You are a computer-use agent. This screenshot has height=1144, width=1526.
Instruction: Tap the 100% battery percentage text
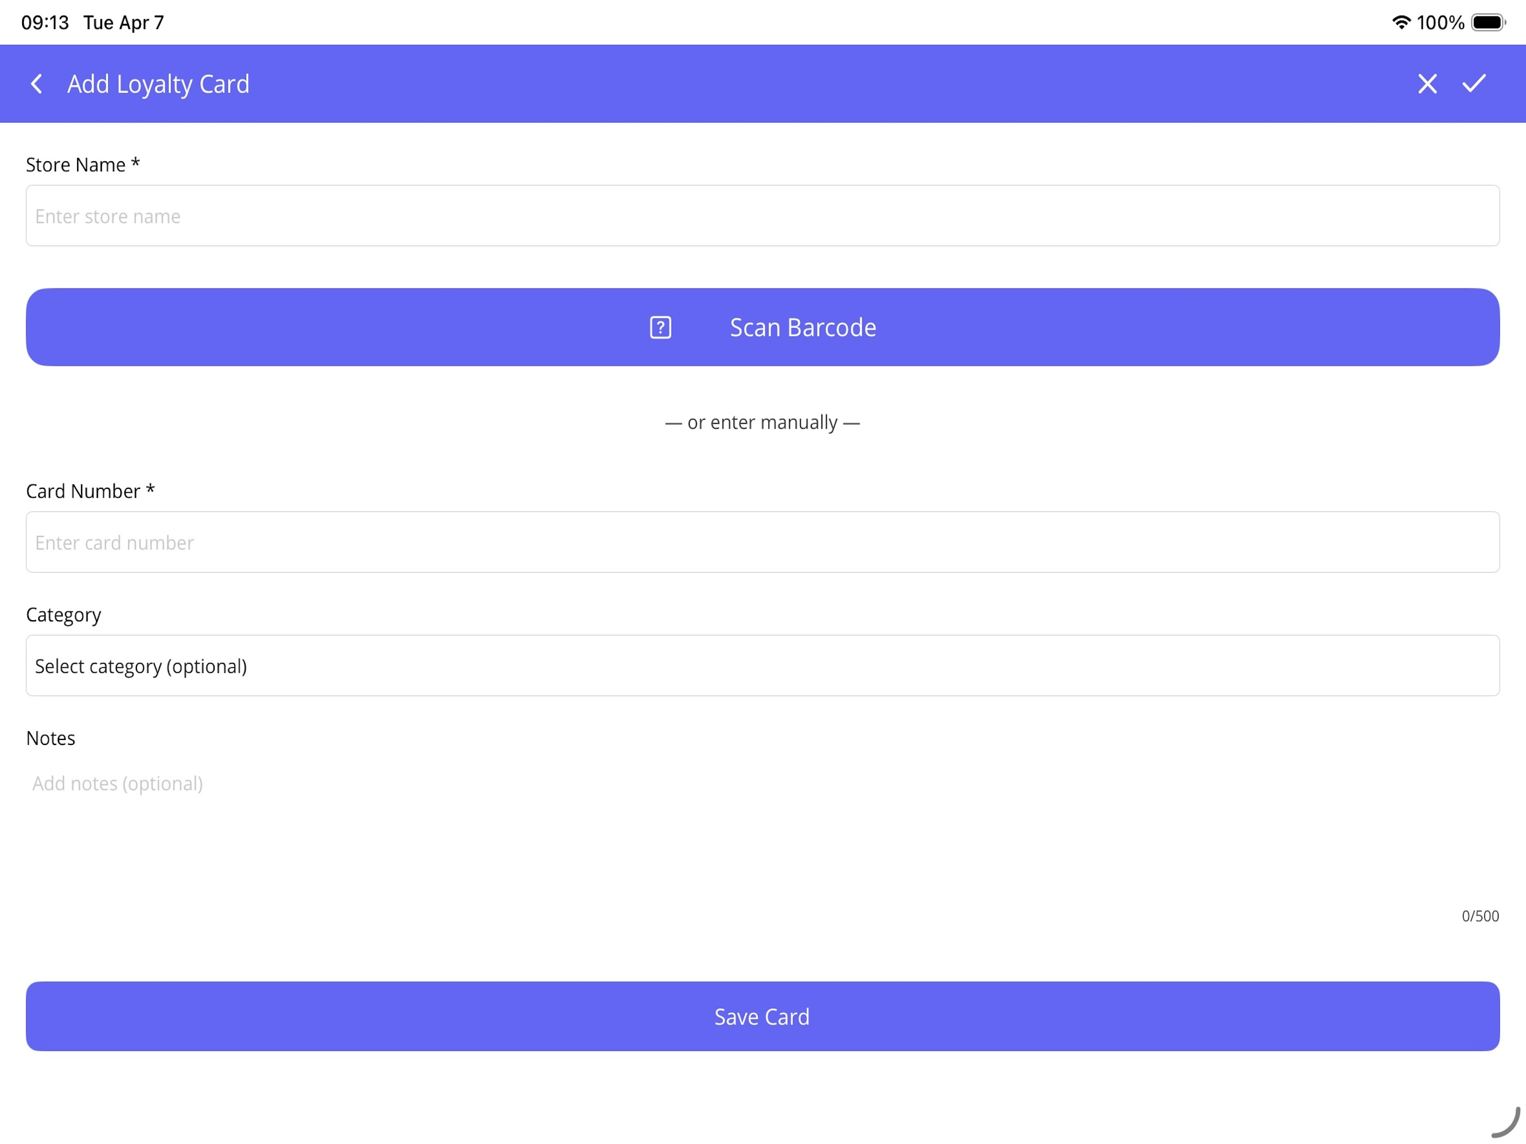[1441, 22]
